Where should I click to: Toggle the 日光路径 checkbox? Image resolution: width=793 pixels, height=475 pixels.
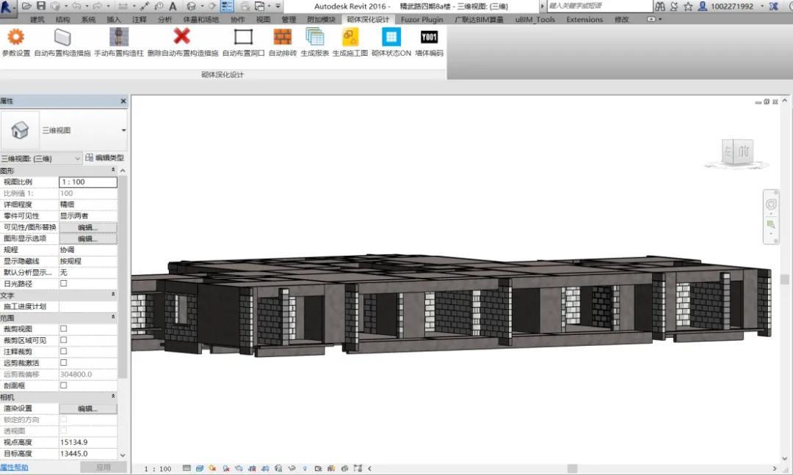64,283
